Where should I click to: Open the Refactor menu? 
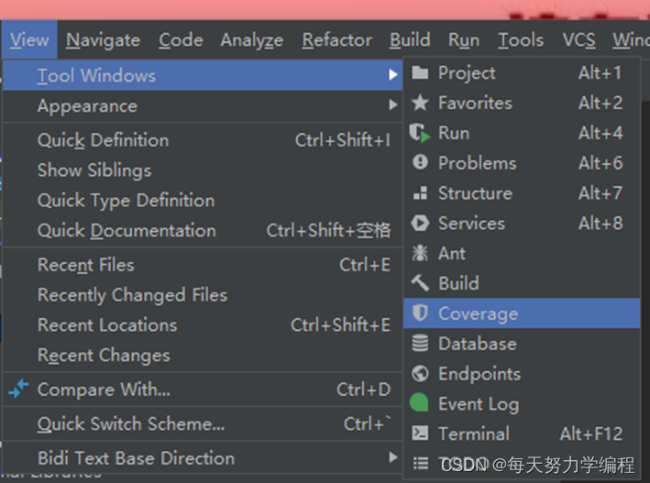337,40
